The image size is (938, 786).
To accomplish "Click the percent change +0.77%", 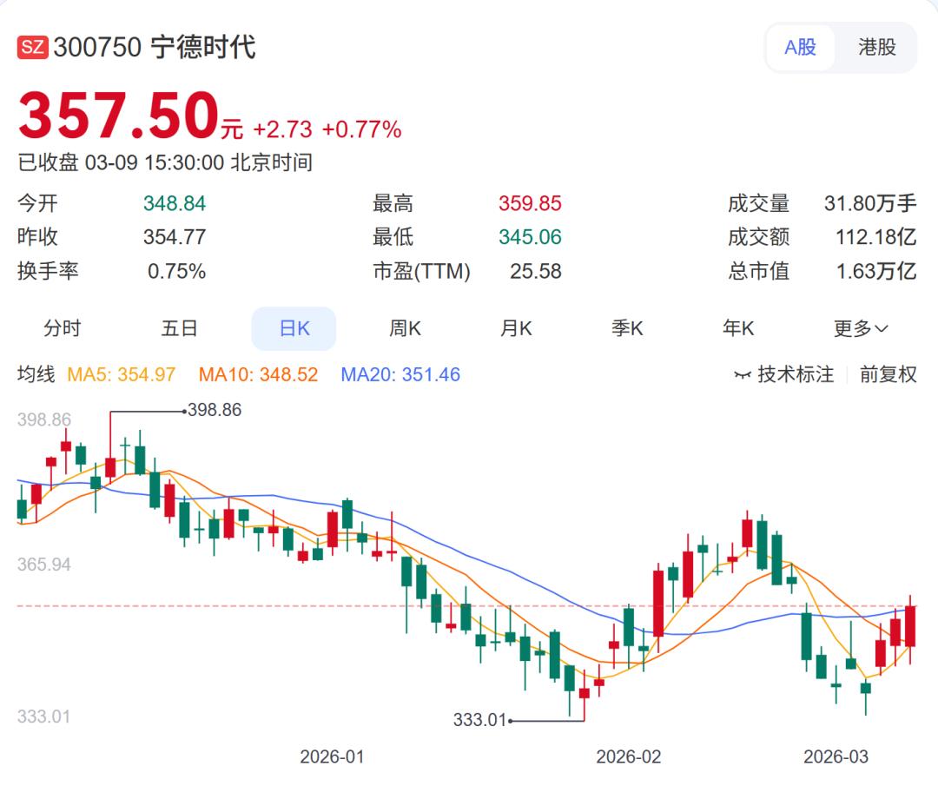I will [x=361, y=129].
